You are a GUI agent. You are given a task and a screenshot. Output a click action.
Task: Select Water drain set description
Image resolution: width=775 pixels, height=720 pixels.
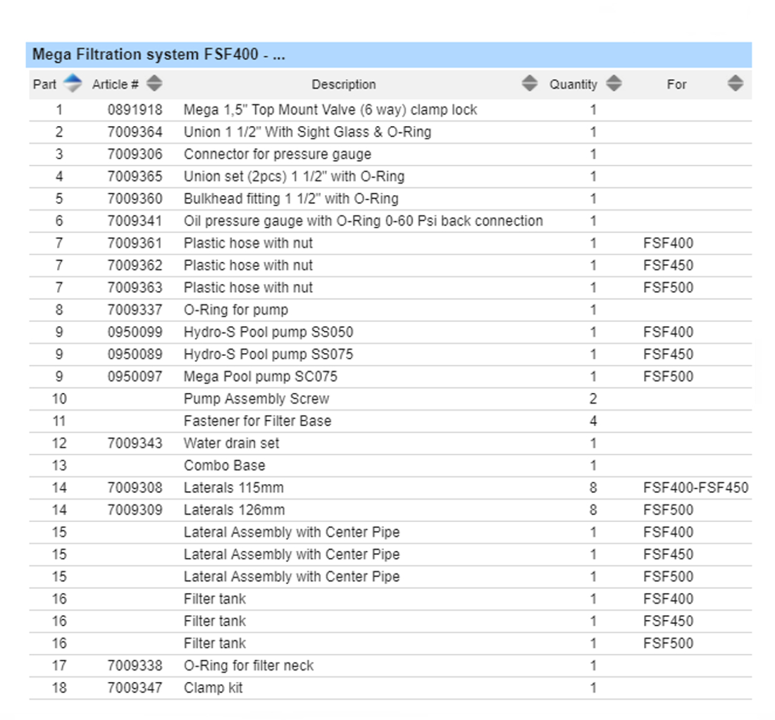(x=231, y=443)
